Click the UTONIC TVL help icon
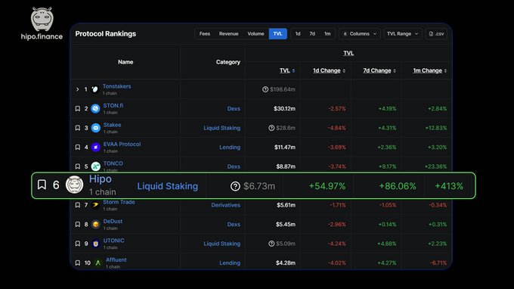The width and height of the screenshot is (514, 289). click(271, 244)
